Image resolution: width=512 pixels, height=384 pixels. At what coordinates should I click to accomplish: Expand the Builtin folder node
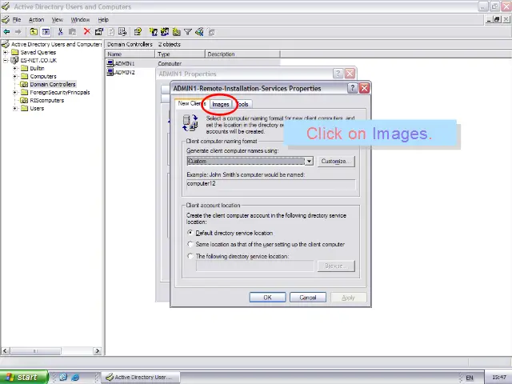tap(15, 68)
